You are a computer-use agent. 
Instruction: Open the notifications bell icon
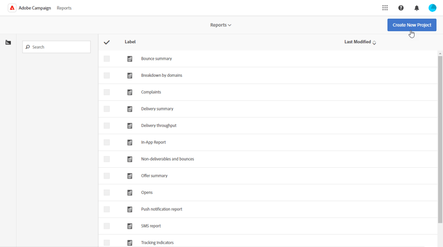[416, 8]
